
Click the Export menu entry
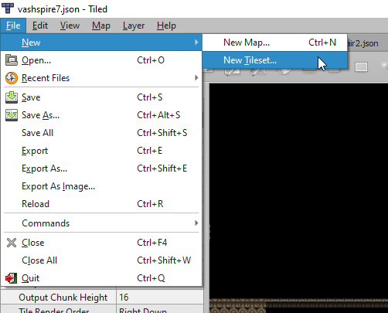[101, 151]
